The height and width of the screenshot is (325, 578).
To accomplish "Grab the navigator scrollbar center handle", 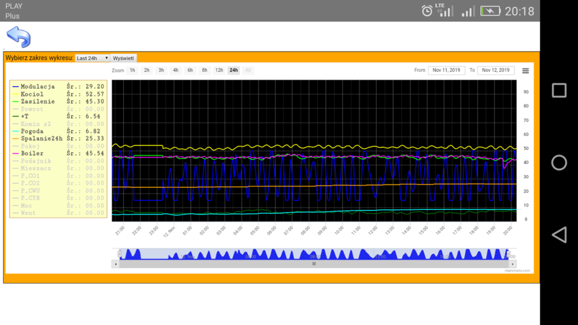I will (x=314, y=264).
